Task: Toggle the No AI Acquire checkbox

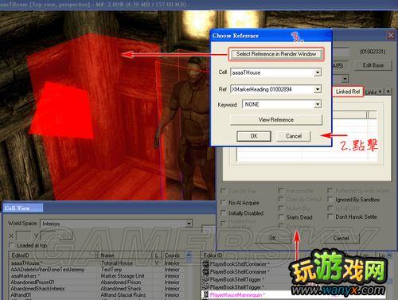Action: (x=224, y=202)
